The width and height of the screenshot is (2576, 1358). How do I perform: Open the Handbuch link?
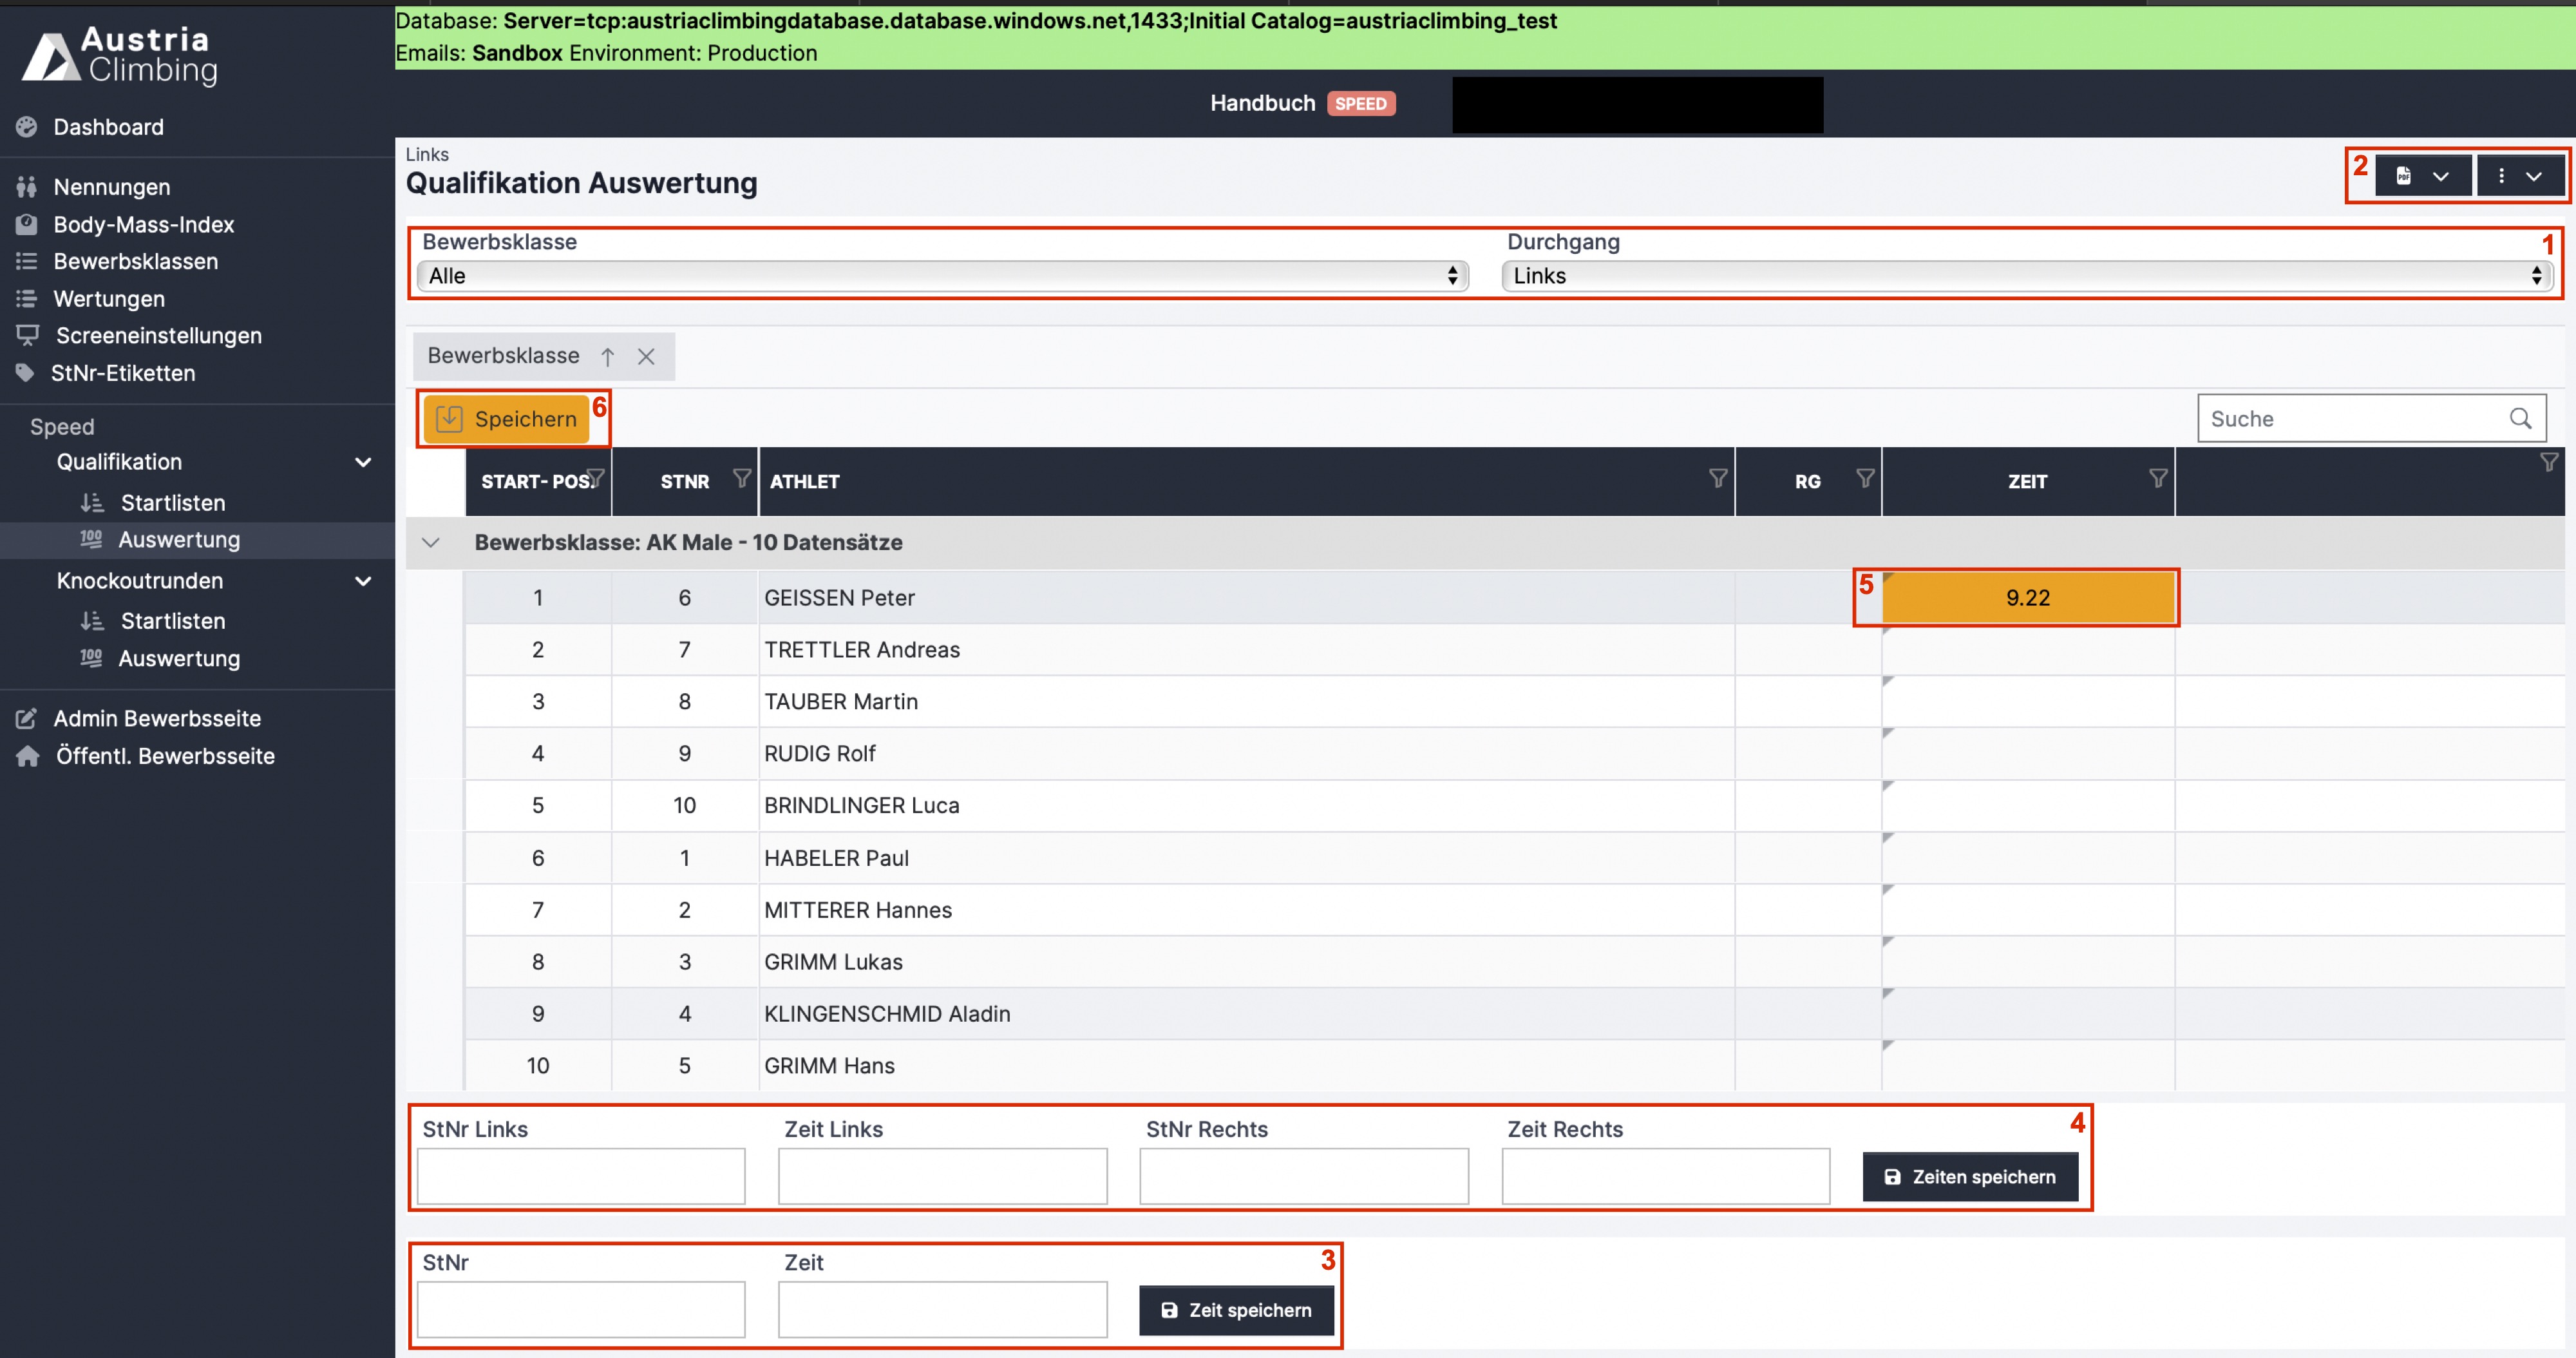(x=1262, y=103)
